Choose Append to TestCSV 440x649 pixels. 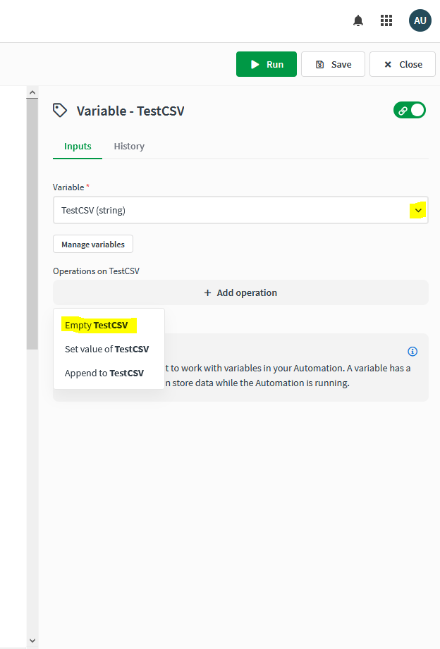point(104,373)
